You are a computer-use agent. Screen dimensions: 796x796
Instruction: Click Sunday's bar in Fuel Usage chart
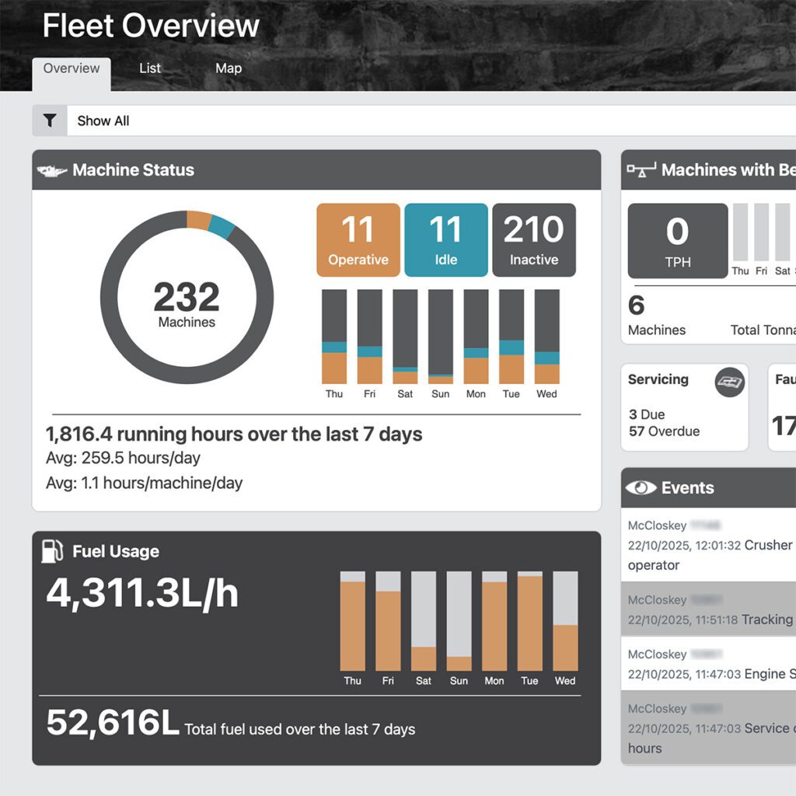[459, 621]
